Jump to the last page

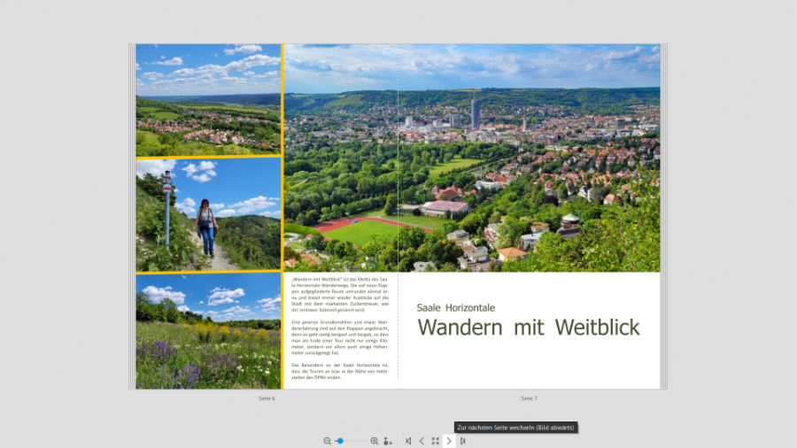click(x=462, y=441)
